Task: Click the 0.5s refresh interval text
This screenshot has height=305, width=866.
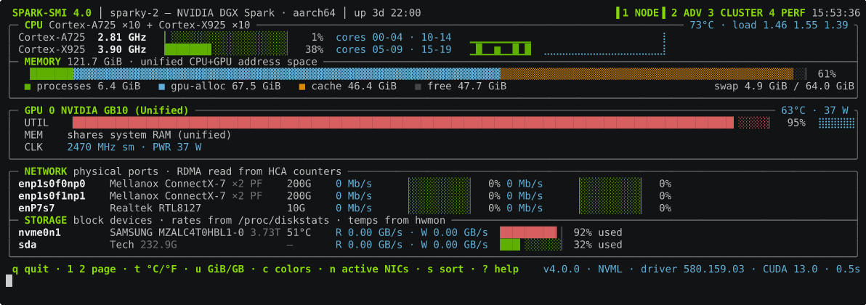Action: 849,269
